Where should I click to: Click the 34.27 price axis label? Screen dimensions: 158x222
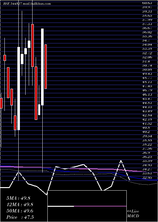[x=147, y=169]
